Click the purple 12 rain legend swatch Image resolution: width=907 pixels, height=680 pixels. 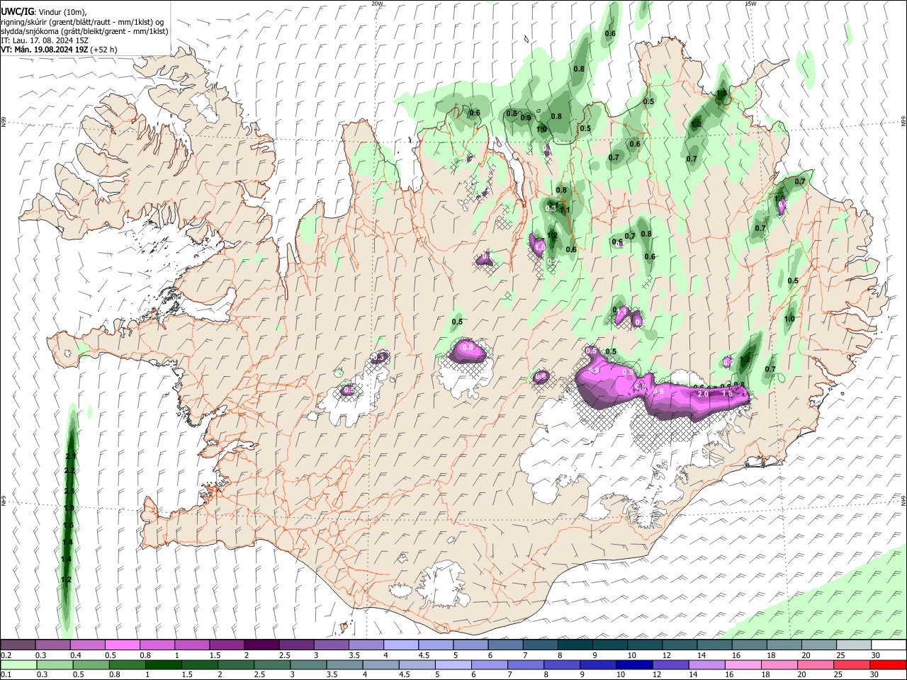click(671, 664)
